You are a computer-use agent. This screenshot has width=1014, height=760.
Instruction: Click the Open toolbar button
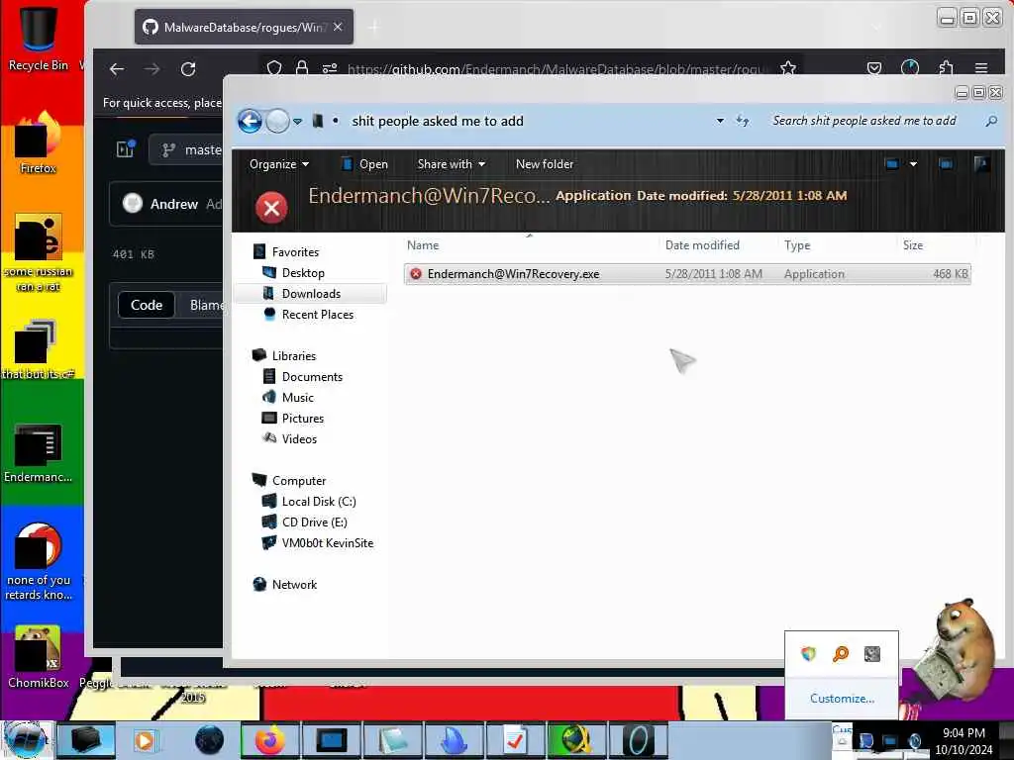point(364,164)
